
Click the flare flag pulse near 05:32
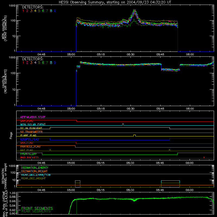tap(135, 135)
